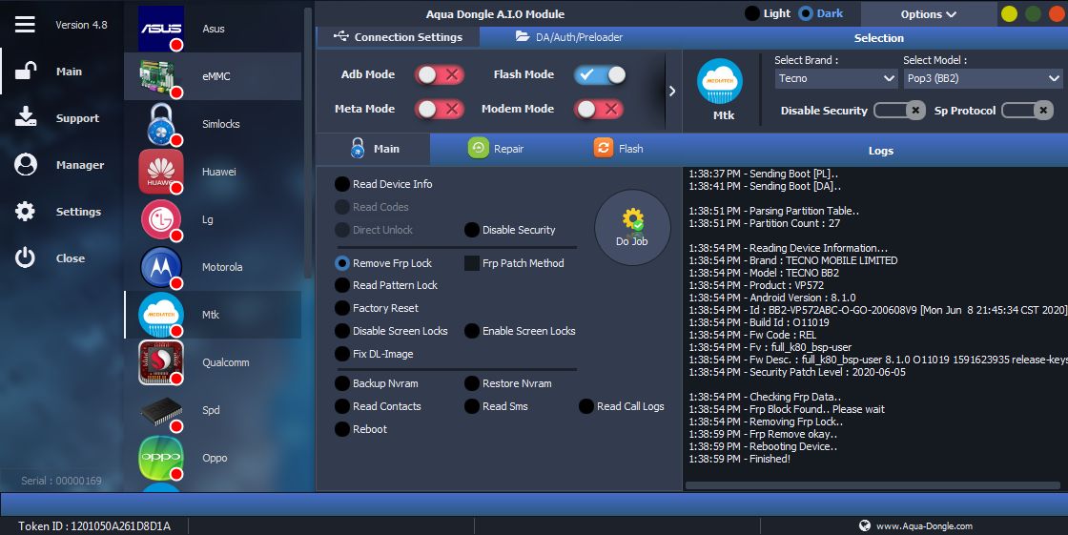Viewport: 1068px width, 535px height.
Task: Toggle Flash Mode switch off
Action: pos(600,74)
